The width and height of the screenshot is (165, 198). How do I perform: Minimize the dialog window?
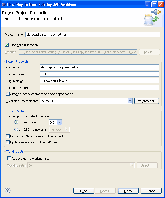pyautogui.click(x=148, y=5)
